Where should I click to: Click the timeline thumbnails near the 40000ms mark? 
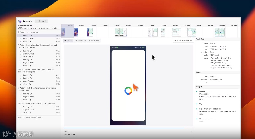[x=121, y=32]
